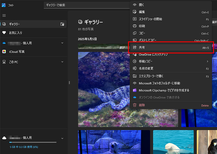Click 削除 to delete the photo
The image size is (217, 154).
[x=142, y=105]
